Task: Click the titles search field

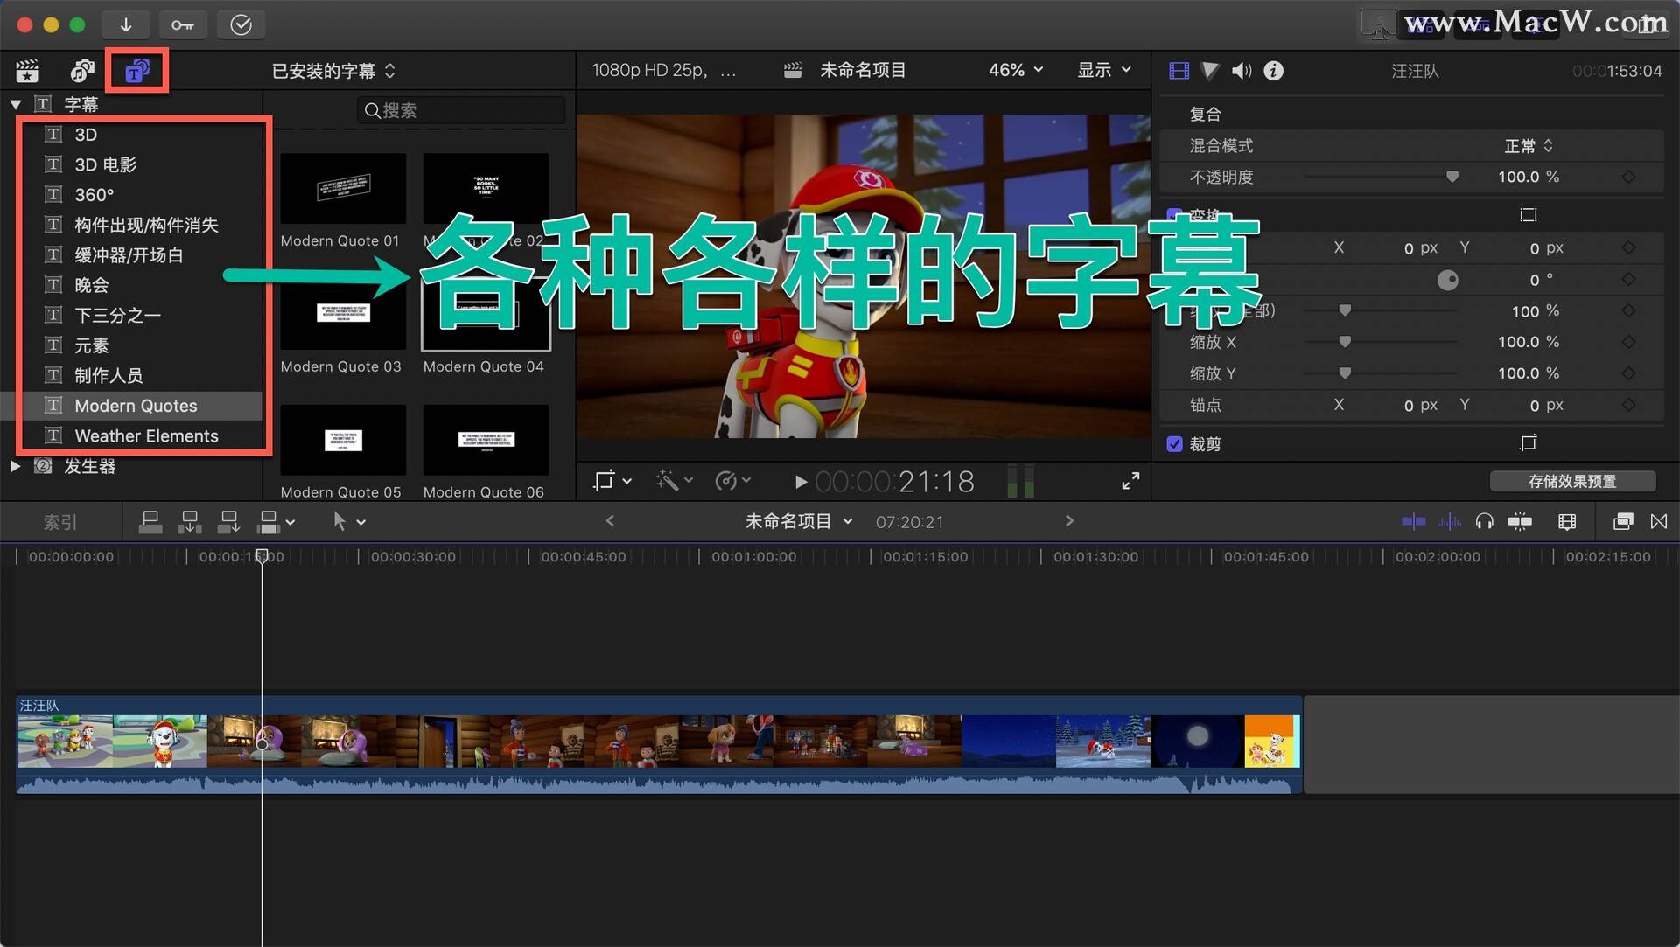Action: pyautogui.click(x=462, y=110)
